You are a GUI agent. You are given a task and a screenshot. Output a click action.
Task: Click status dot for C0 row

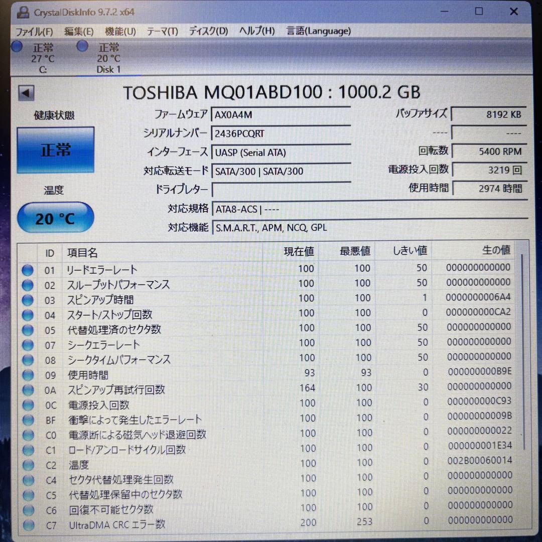28,435
